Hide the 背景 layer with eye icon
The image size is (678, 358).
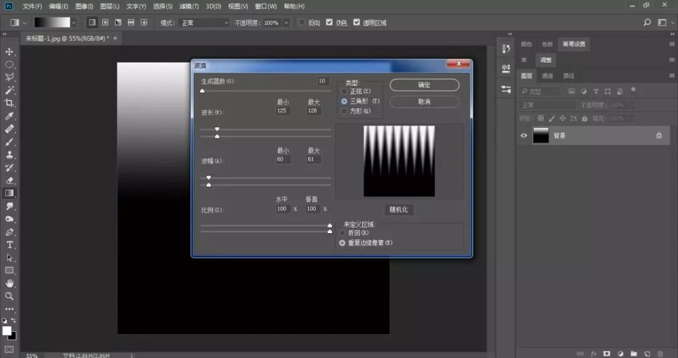click(x=524, y=135)
